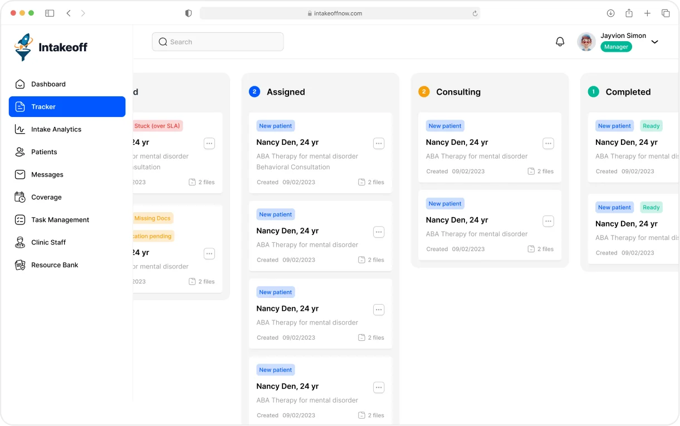Image resolution: width=680 pixels, height=426 pixels.
Task: Click files icon on third Assigned card
Action: 361,337
